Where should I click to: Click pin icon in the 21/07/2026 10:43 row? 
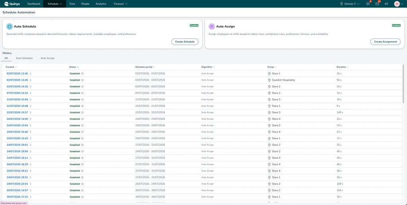coord(269,99)
